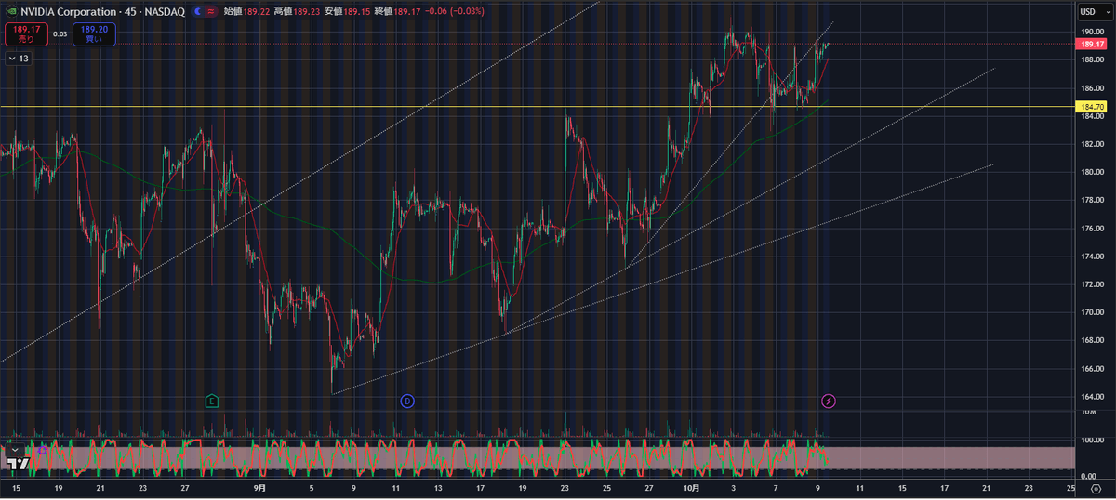Click the TradingView logo at bottom left
The width and height of the screenshot is (1116, 500).
[17, 462]
